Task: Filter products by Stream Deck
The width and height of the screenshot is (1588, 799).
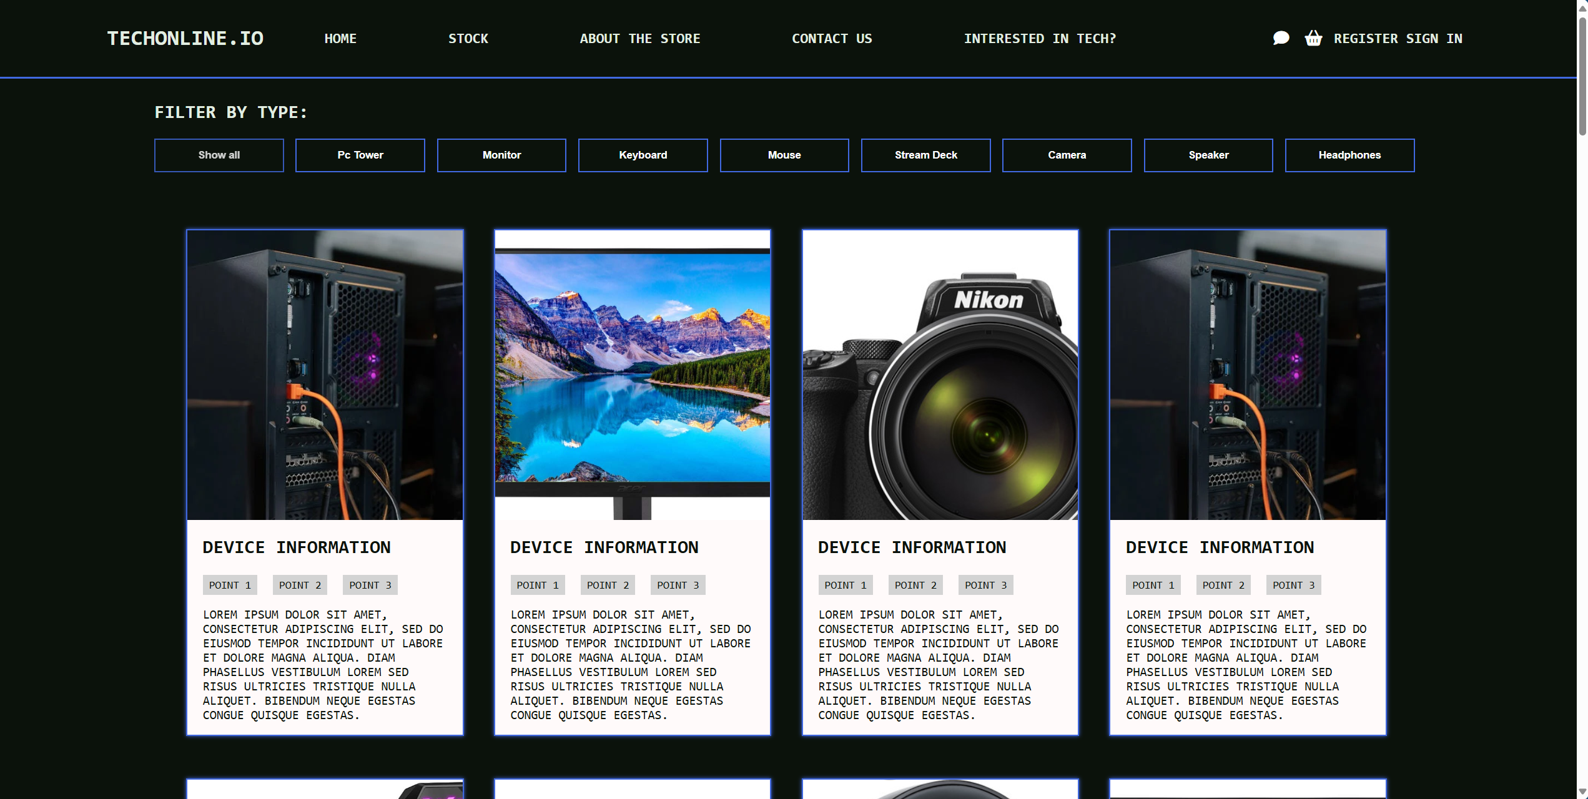Action: [925, 155]
